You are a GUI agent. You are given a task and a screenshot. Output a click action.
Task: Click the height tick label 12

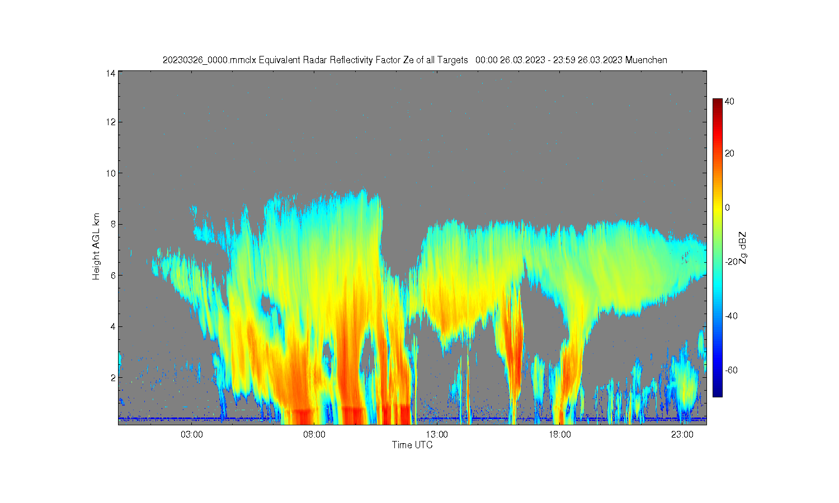coord(111,122)
